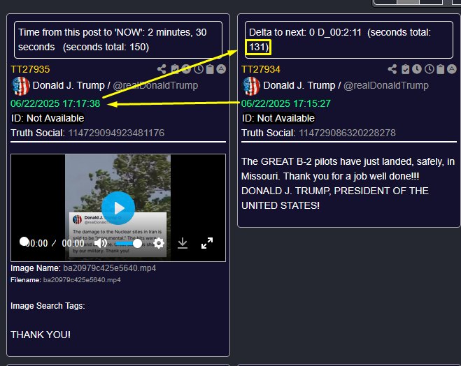The width and height of the screenshot is (461, 366).
Task: Click share icon on post TT27934
Action: tap(392, 69)
